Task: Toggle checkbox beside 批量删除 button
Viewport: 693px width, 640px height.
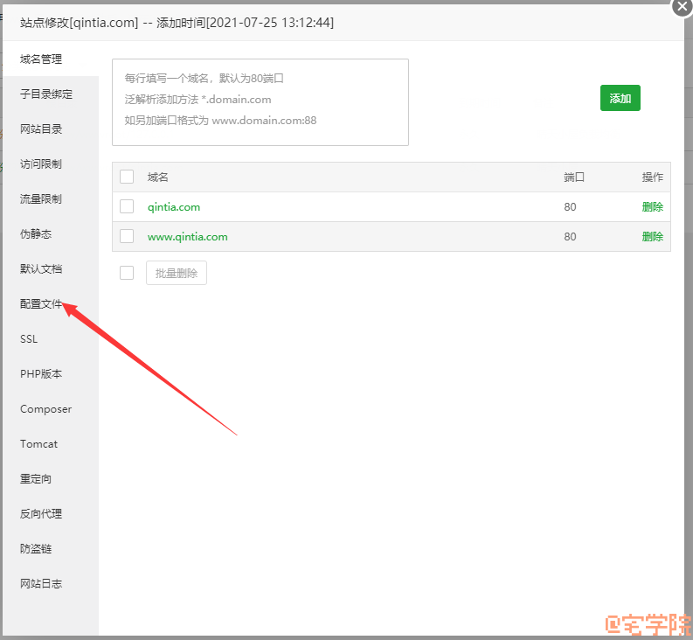Action: (127, 273)
